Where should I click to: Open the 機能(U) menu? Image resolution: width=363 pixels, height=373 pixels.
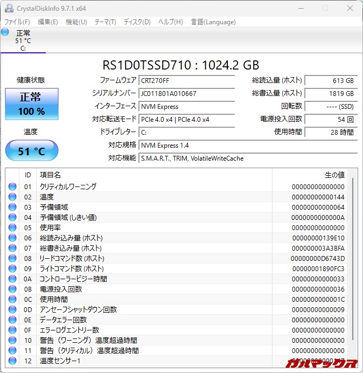pos(76,22)
